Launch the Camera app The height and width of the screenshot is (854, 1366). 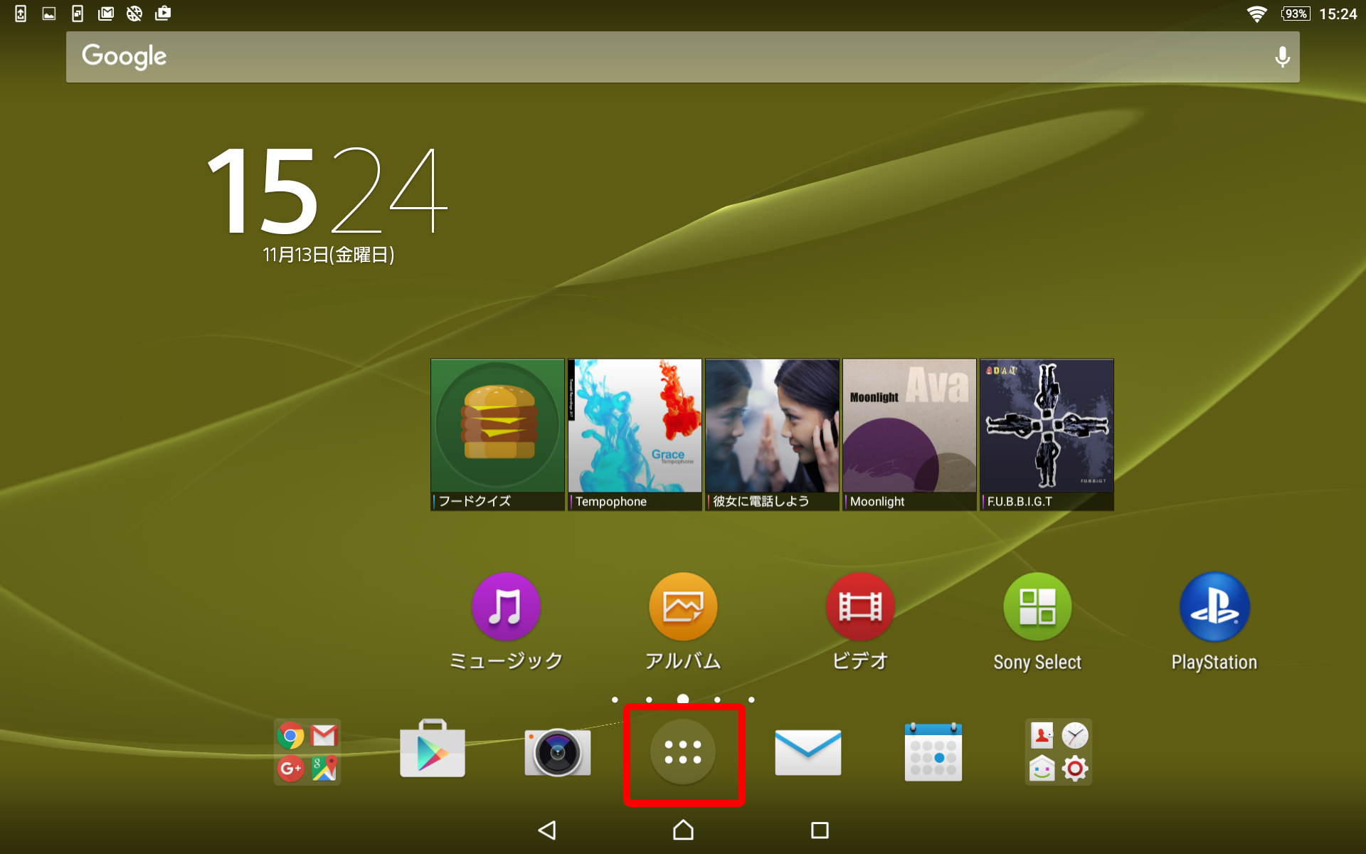tap(558, 752)
